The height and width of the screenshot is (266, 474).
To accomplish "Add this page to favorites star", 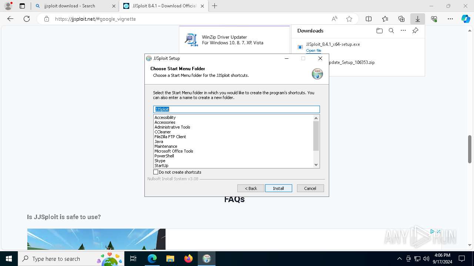I will pyautogui.click(x=349, y=19).
